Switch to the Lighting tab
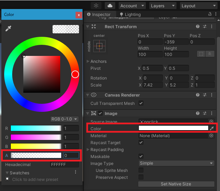 [130, 15]
